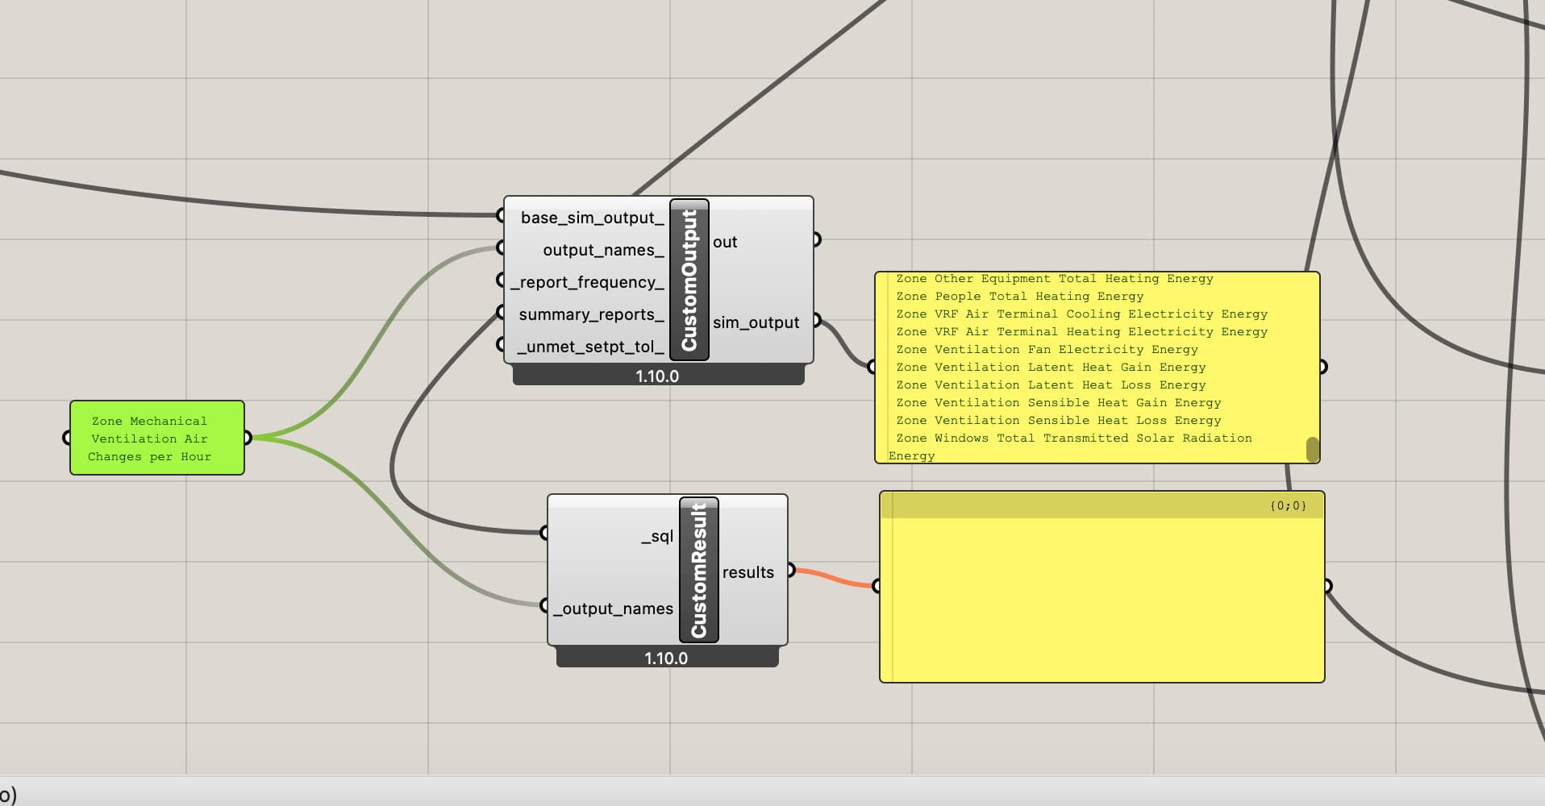This screenshot has width=1545, height=806.
Task: Click the CustomOutput component name bar
Action: (689, 280)
